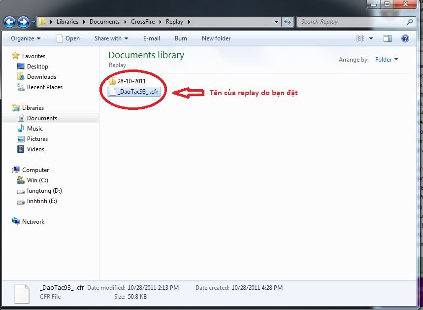This screenshot has height=310, width=423.
Task: Click the Videos filmstrip icon
Action: [21, 149]
